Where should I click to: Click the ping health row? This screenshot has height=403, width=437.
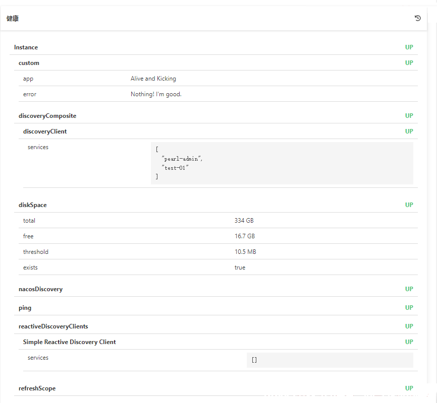tap(216, 308)
